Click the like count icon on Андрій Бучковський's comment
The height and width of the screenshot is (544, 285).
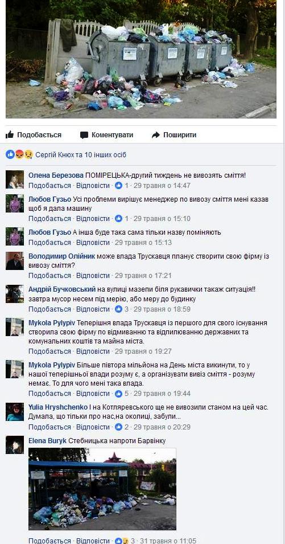point(119,309)
